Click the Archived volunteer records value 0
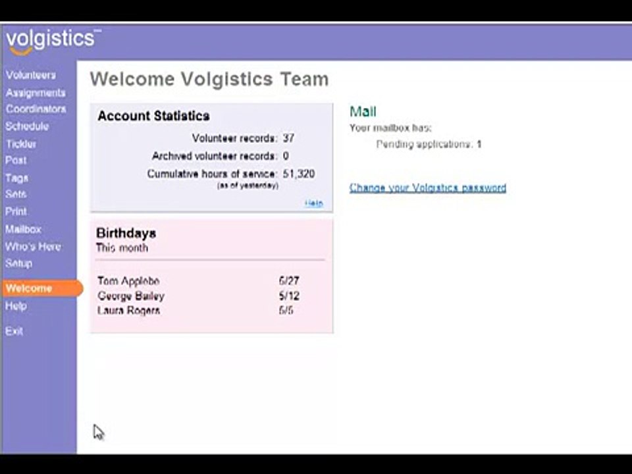This screenshot has width=632, height=474. point(286,156)
